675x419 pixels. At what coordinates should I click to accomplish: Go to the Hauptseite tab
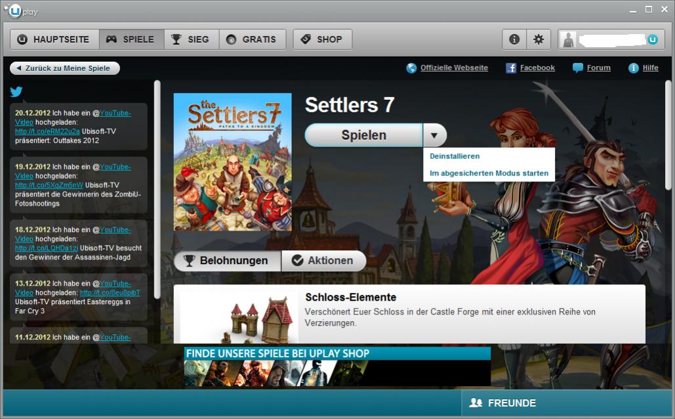[x=54, y=39]
